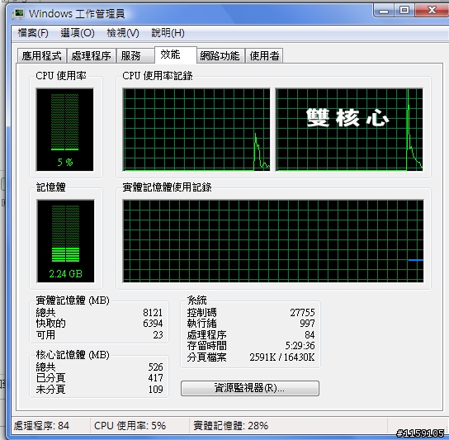
Task: Click the 已分頁 value 417
Action: tap(155, 378)
